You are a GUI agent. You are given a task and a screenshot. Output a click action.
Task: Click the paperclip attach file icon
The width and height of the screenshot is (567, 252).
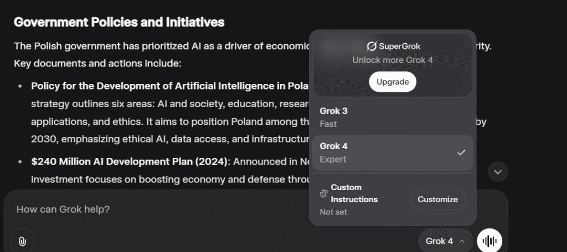point(22,241)
